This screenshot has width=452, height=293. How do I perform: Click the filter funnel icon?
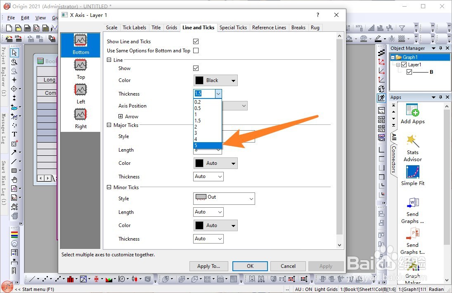(402, 28)
